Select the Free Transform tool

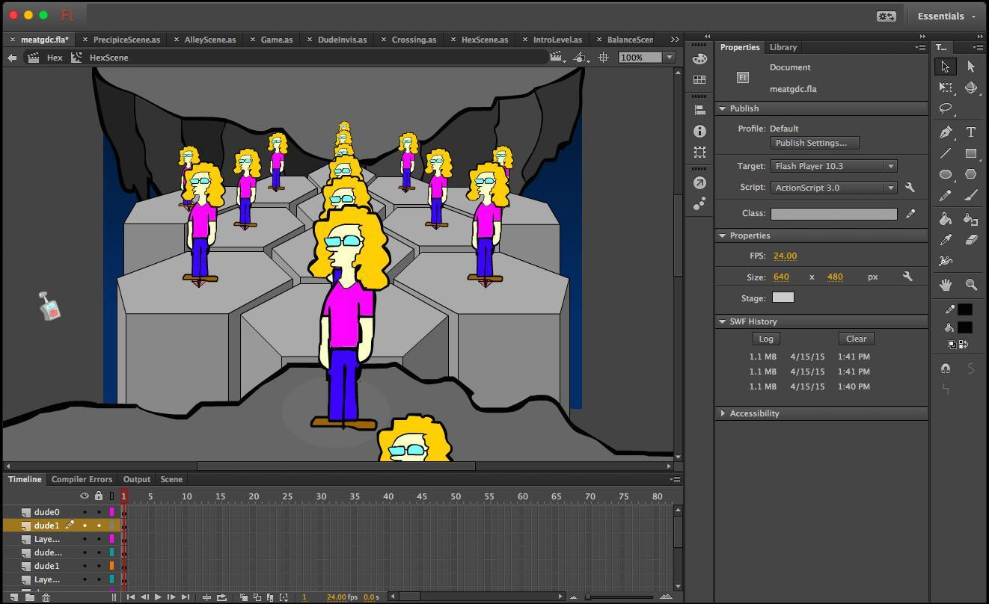946,87
